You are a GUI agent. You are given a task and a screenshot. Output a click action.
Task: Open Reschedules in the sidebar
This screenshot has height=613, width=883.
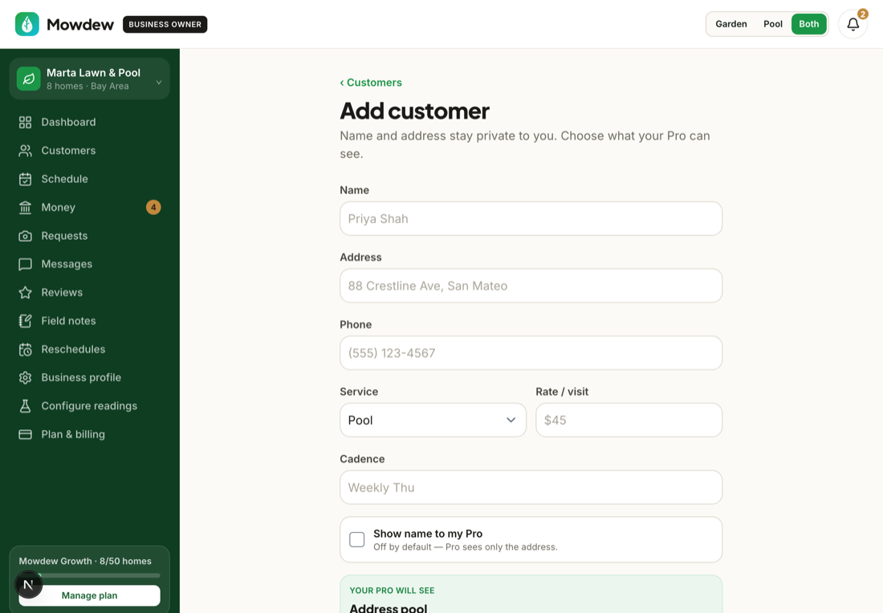90,349
